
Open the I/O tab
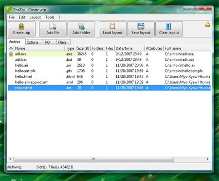(47, 42)
